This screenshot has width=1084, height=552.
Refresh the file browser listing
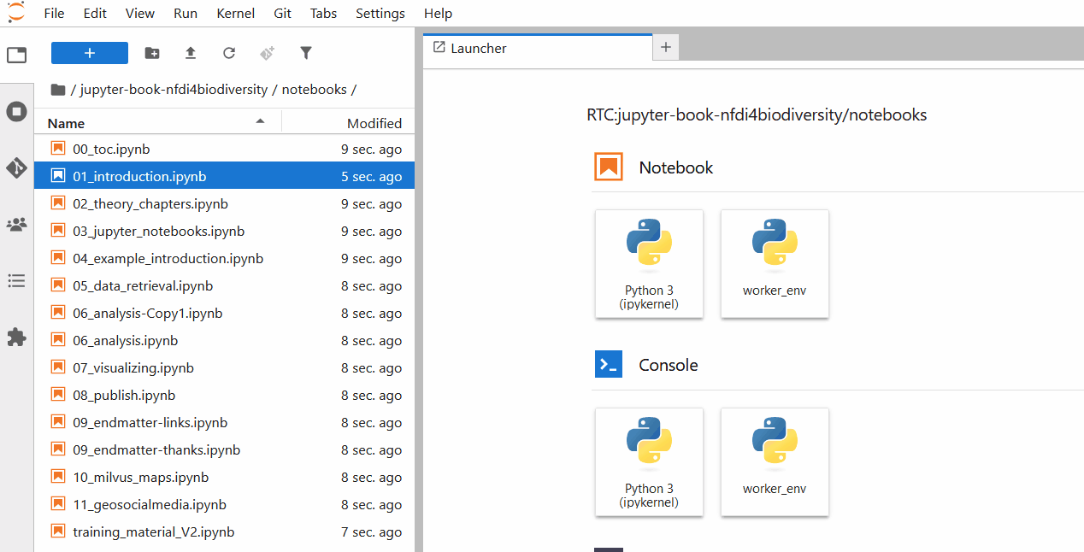click(228, 53)
